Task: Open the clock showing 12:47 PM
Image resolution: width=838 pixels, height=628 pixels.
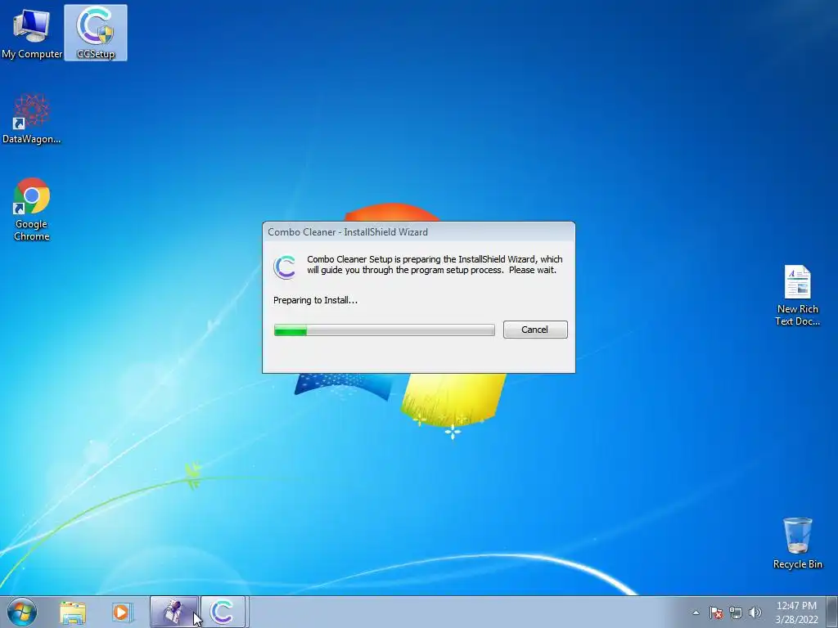Action: click(x=796, y=612)
